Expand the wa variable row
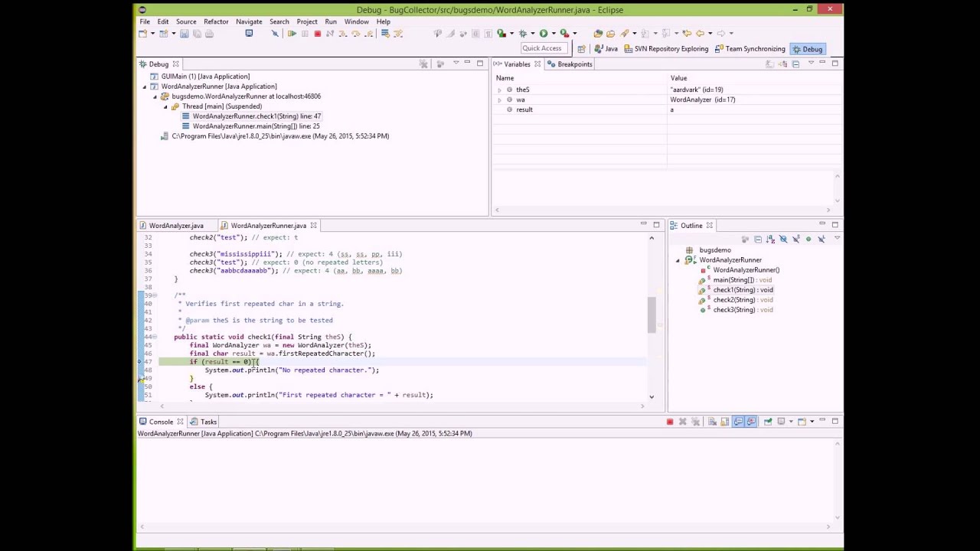Screen dimensions: 980x551 point(499,99)
